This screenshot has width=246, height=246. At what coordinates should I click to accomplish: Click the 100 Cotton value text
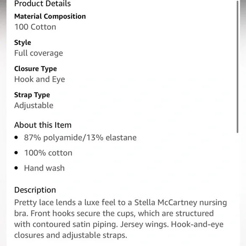[x=35, y=27]
